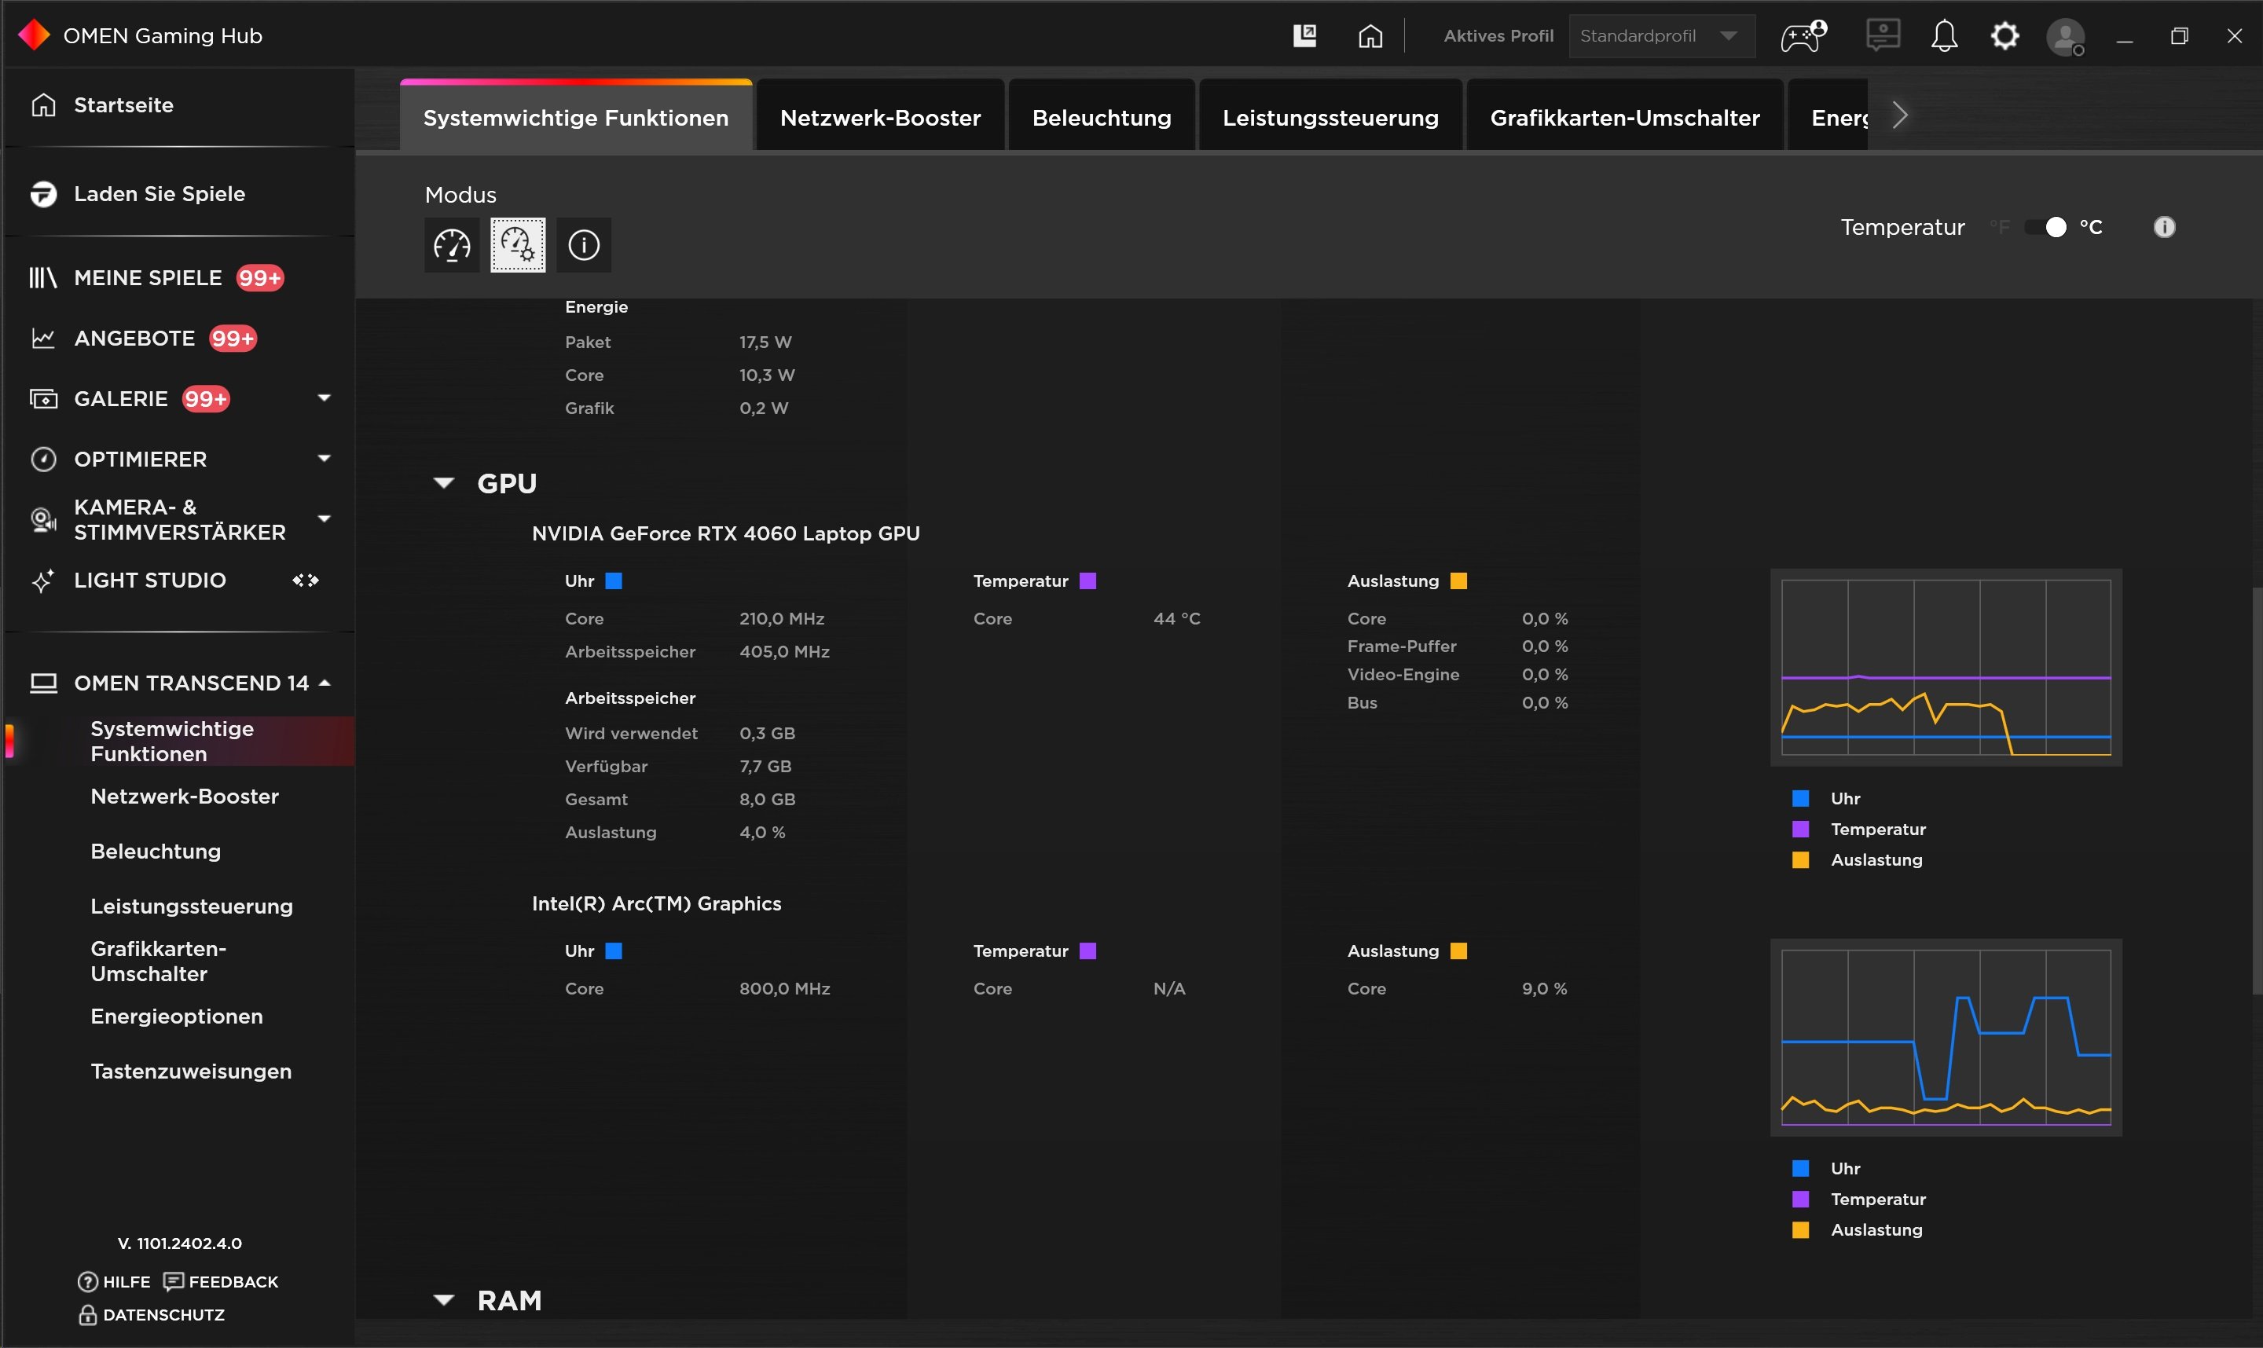The height and width of the screenshot is (1348, 2263).
Task: Open Datenschutz privacy link
Action: (x=151, y=1314)
